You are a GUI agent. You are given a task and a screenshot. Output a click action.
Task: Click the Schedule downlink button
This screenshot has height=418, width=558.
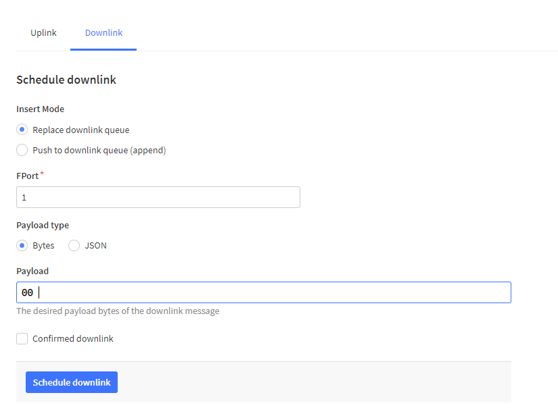click(x=72, y=382)
